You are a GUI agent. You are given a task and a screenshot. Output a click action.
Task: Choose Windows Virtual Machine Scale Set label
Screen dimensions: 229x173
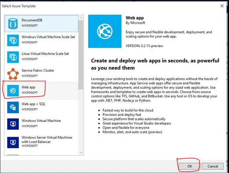[x=48, y=37]
